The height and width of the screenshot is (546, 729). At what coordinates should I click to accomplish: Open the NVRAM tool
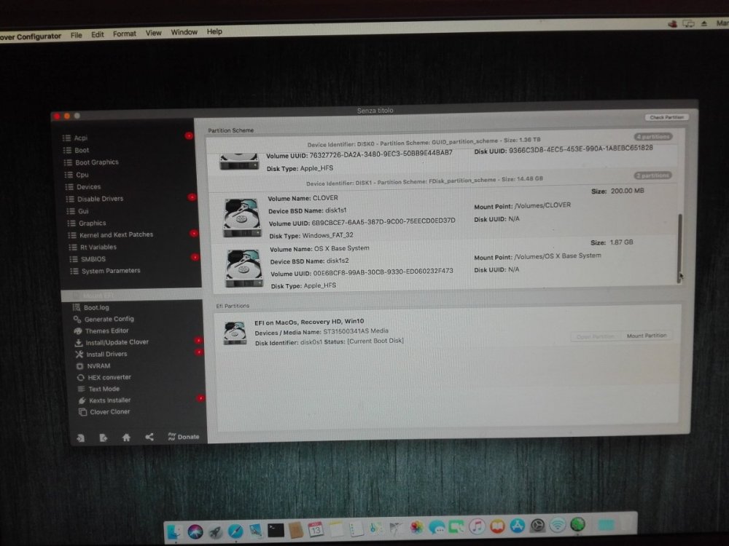98,366
